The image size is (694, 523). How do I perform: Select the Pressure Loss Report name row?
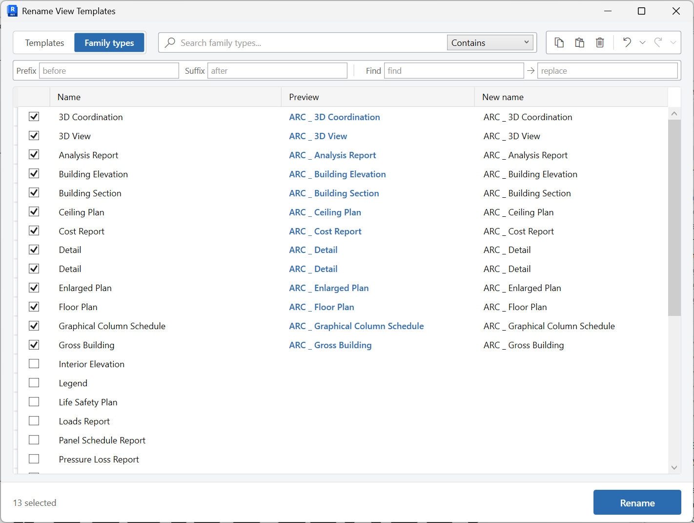coord(99,460)
